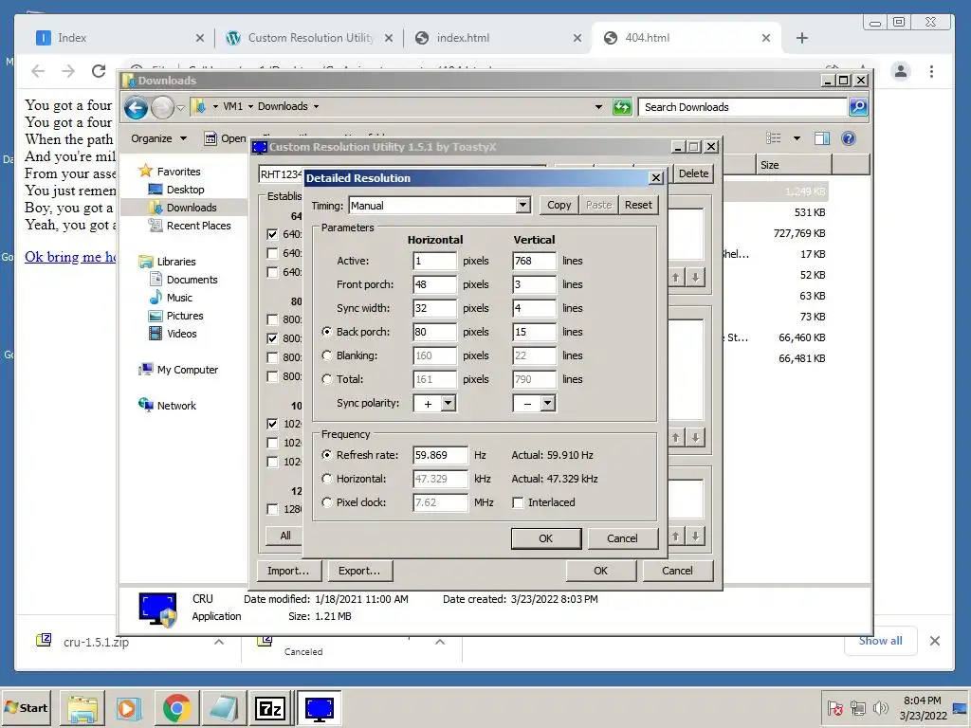Click the Downloads window back arrow
The height and width of the screenshot is (728, 971).
136,108
